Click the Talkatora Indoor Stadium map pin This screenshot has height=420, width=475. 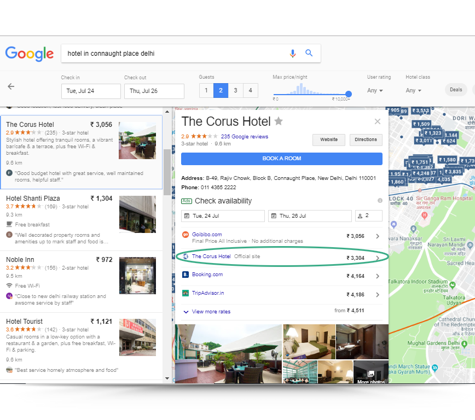tap(453, 284)
